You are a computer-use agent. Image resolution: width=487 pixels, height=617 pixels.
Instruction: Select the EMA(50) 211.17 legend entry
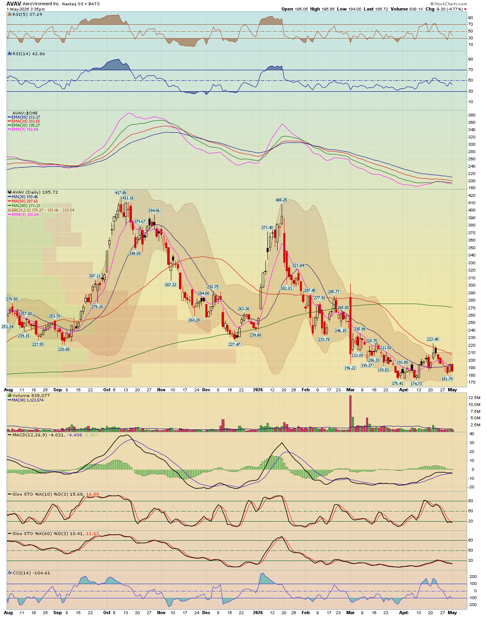point(24,117)
